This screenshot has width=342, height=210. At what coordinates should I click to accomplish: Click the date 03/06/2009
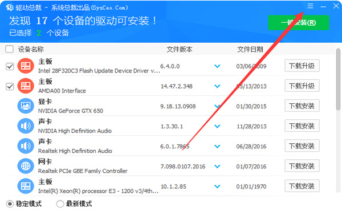[x=251, y=66]
